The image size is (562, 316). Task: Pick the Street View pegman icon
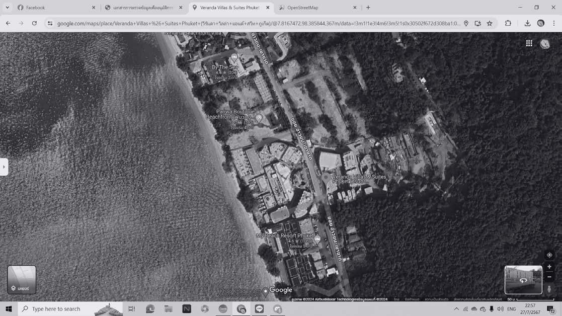pos(549,289)
